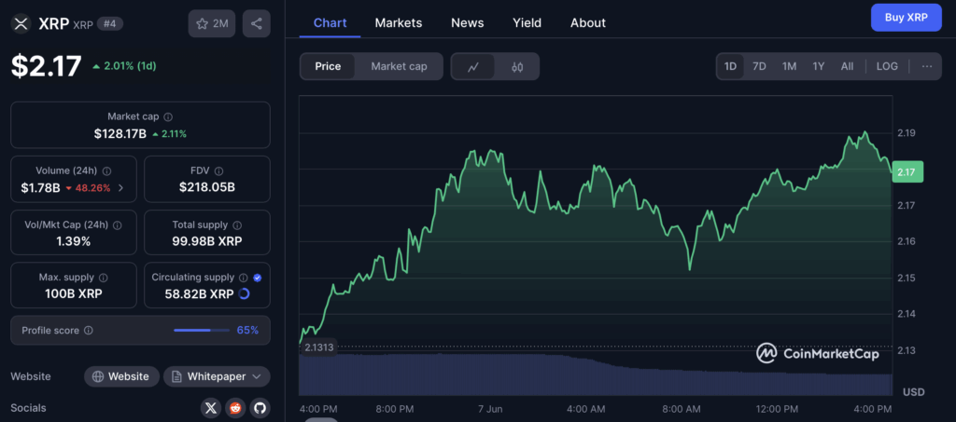956x422 pixels.
Task: Click the verified badge on Circulating supply
Action: 258,278
